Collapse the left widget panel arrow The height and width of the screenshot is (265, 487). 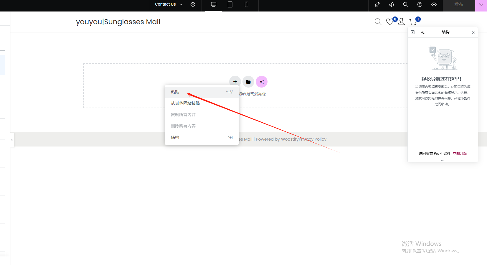[12, 140]
